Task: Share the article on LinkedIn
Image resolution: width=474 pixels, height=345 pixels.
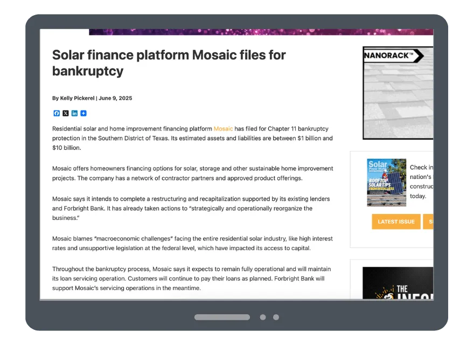Action: coord(74,113)
